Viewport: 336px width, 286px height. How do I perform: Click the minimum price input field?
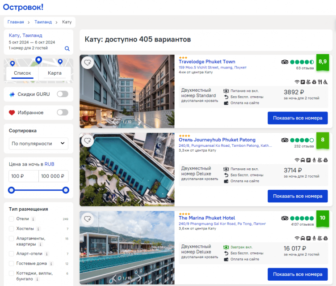tap(23, 176)
